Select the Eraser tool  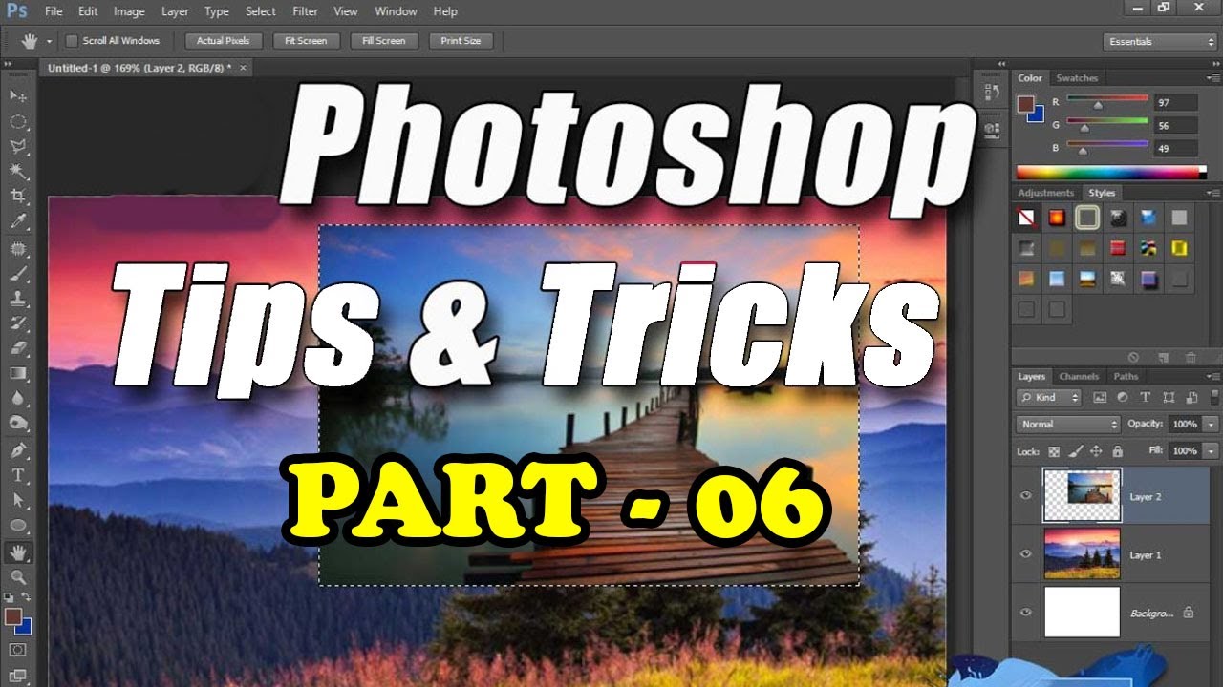18,348
